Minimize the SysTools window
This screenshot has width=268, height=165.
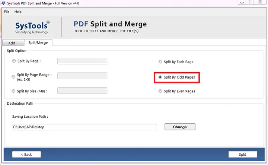242,2
